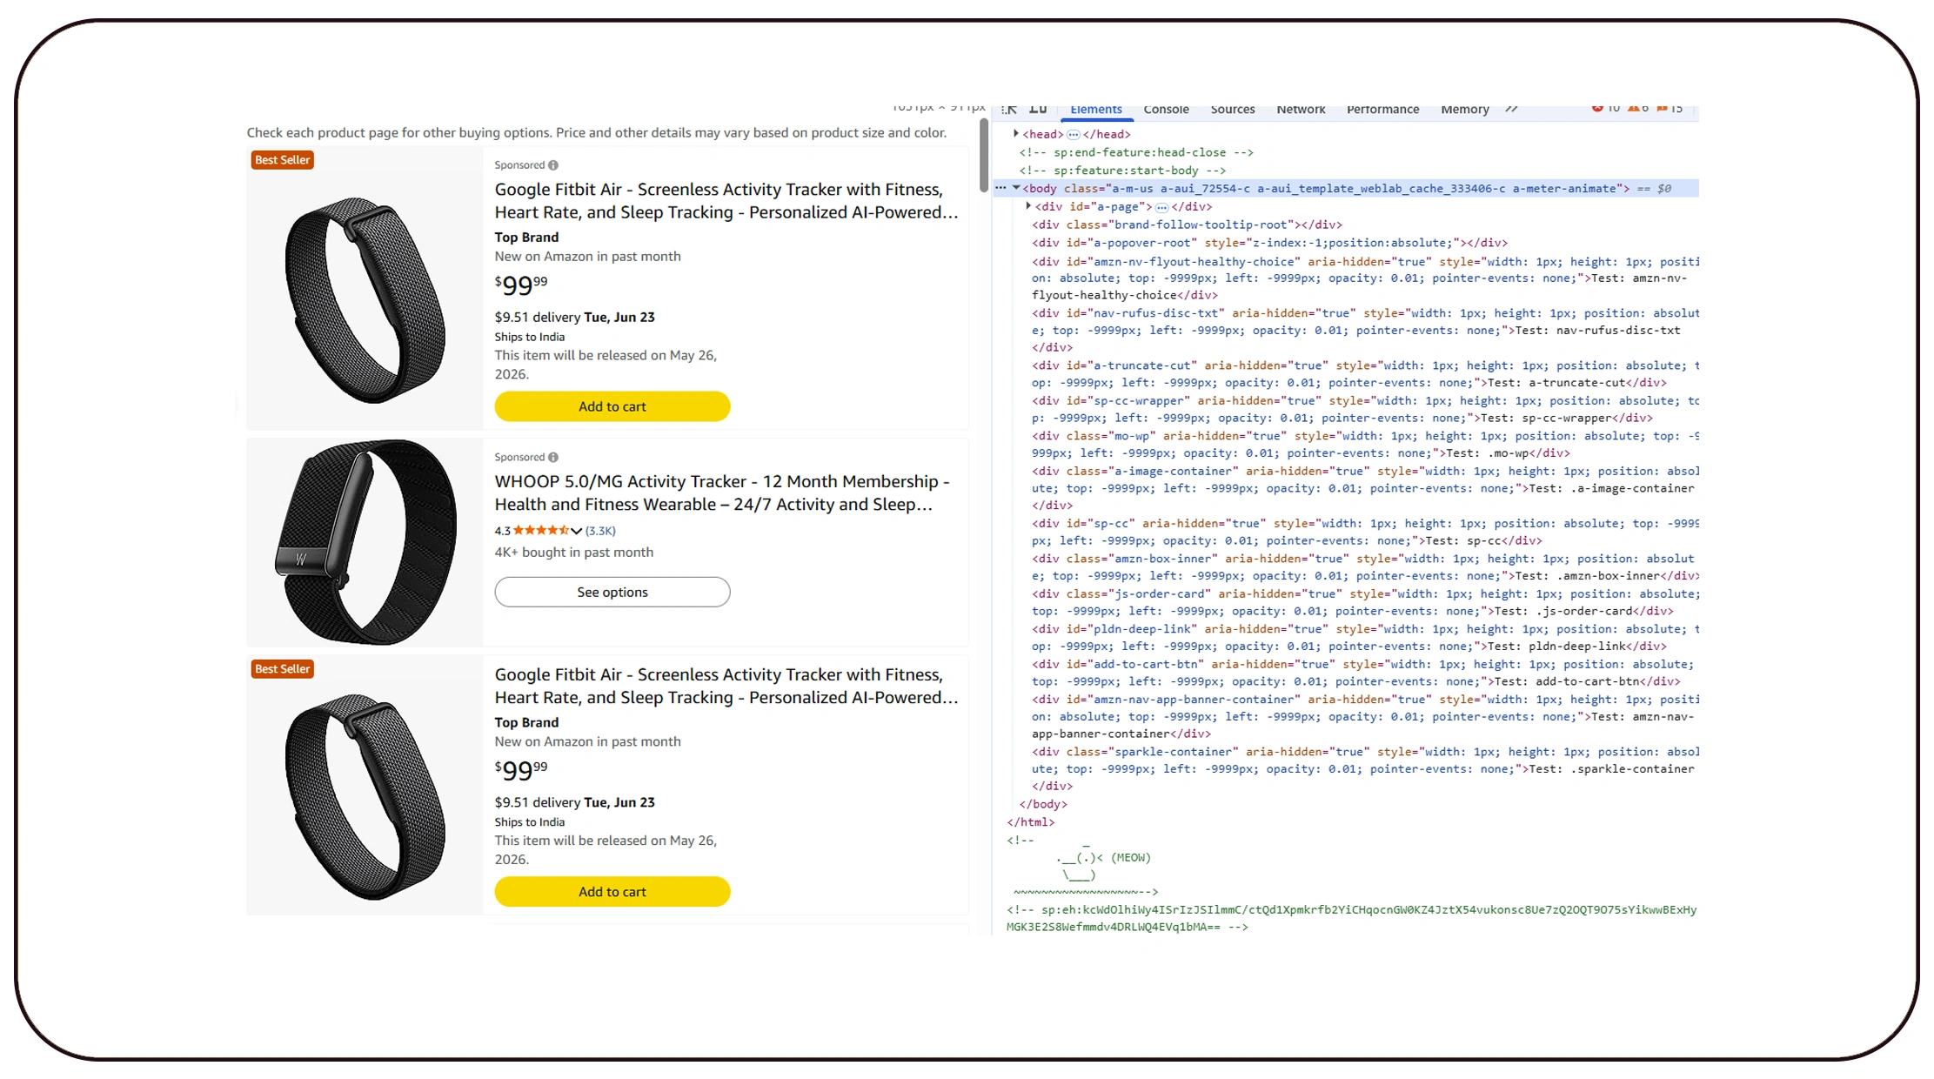Viewport: 1934px width, 1079px height.
Task: Select the pldn-deep-link div row
Action: [x=1365, y=638]
